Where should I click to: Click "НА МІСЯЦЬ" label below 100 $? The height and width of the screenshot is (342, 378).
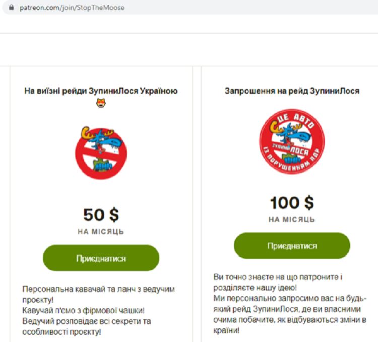(x=292, y=220)
